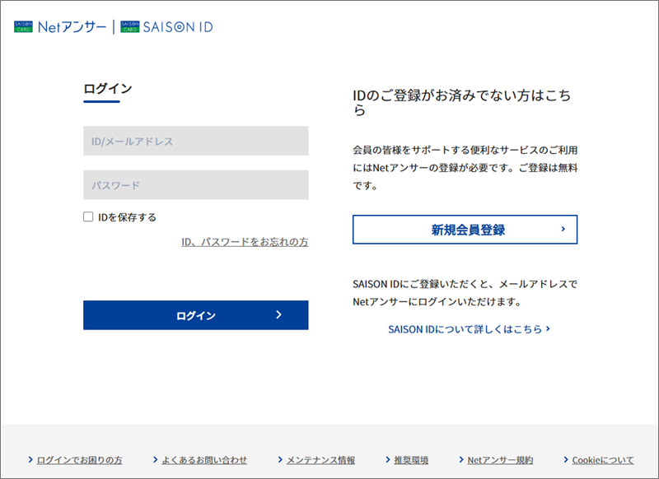This screenshot has width=659, height=479.
Task: Open the メンテナンス情報 footer link text
Action: point(320,460)
